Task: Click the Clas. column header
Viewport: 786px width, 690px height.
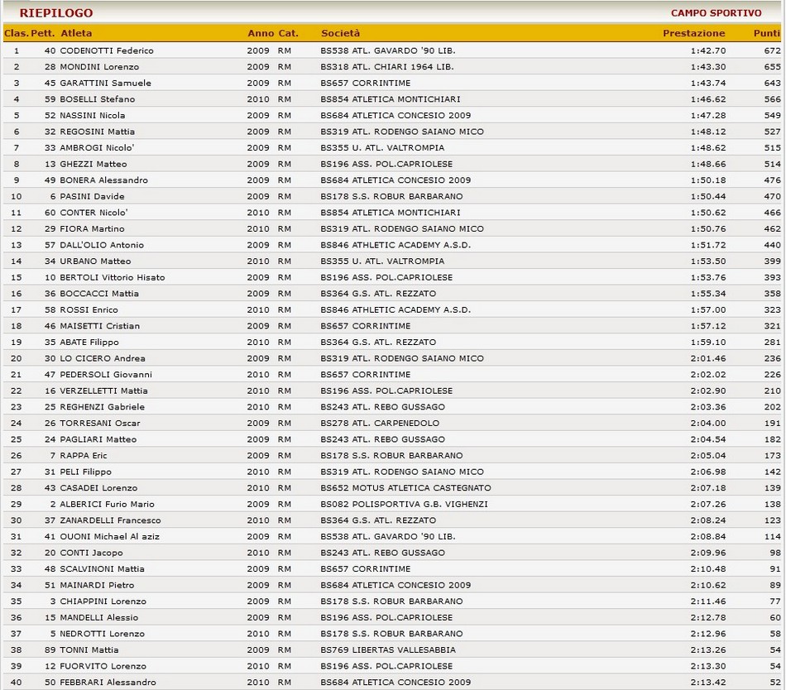Action: (16, 33)
